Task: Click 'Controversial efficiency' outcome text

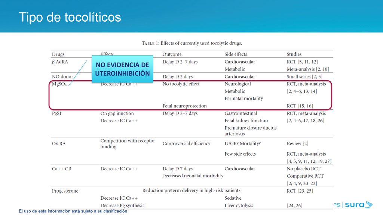Action: (186, 144)
